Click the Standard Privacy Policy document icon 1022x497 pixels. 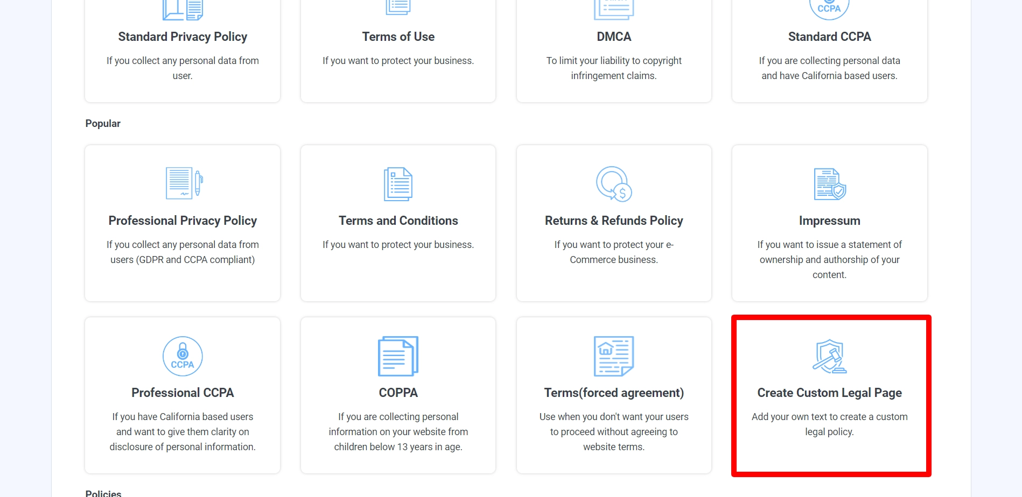183,8
